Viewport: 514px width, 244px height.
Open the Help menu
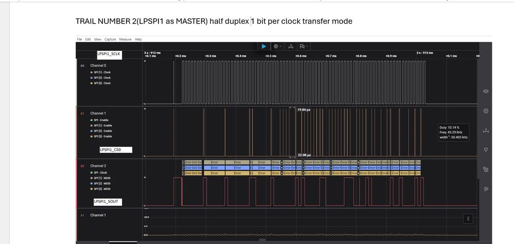(138, 39)
